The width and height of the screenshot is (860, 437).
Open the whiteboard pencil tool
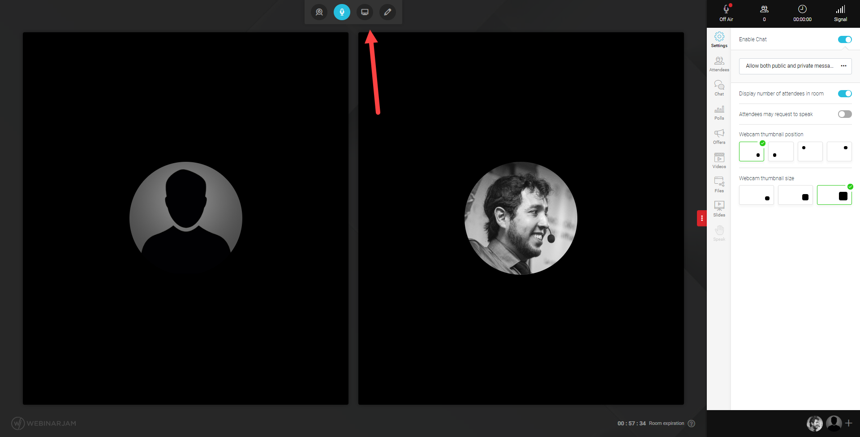point(387,12)
